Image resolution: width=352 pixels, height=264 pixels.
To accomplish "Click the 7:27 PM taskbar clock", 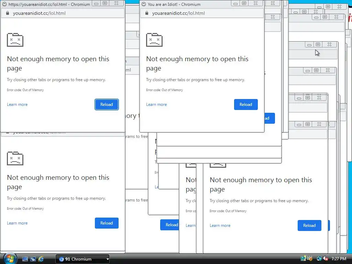I will pyautogui.click(x=339, y=258).
